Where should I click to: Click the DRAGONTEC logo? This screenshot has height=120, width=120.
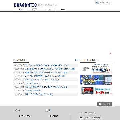point(25,5)
